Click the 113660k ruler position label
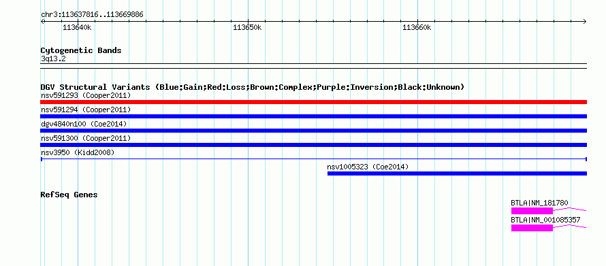Viewport: 606px width, 266px height. [417, 27]
